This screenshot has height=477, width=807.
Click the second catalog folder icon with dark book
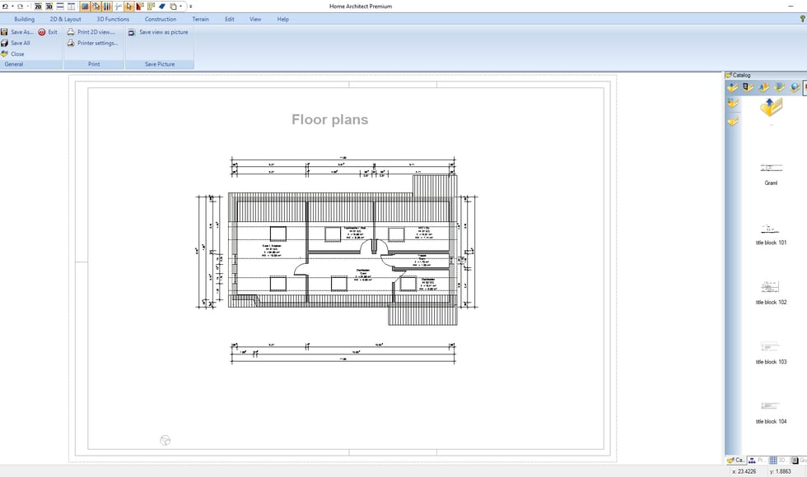point(748,88)
